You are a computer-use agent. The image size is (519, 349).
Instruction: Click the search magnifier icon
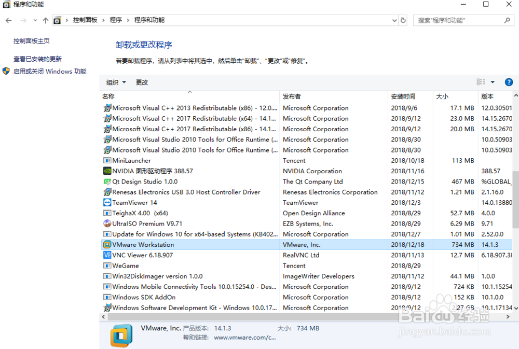507,21
